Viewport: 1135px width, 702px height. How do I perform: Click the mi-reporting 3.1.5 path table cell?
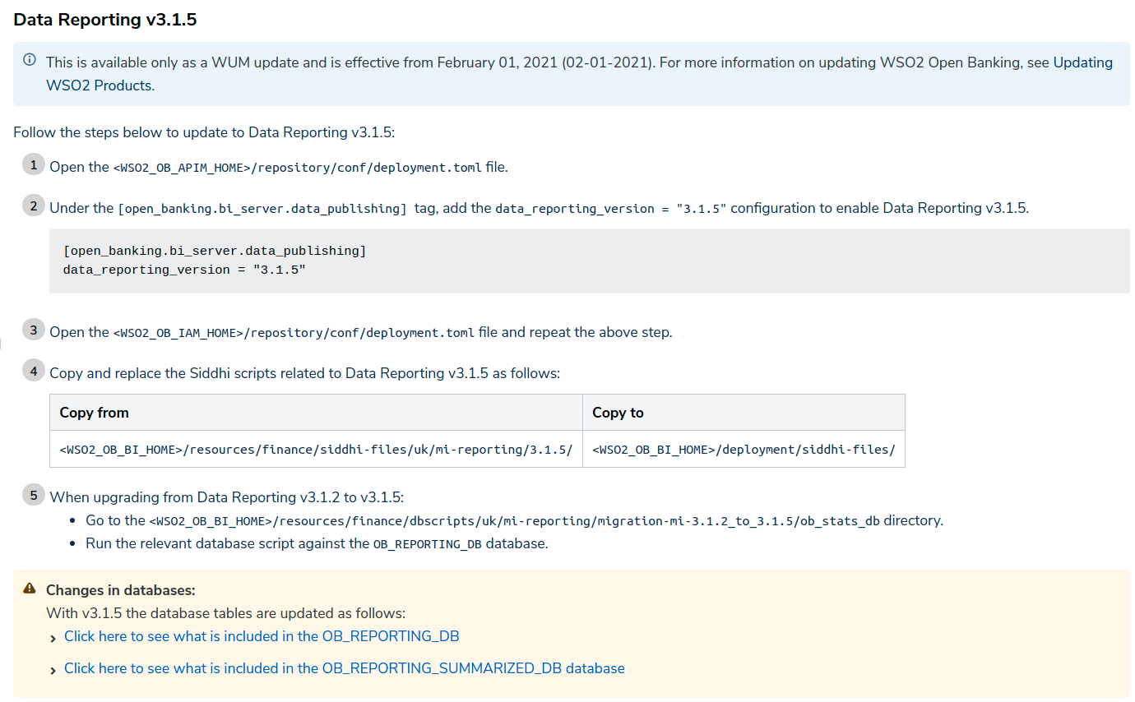coord(316,449)
